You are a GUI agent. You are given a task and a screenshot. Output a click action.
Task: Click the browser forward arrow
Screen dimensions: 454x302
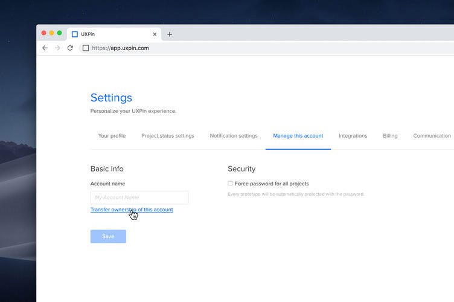pos(57,48)
